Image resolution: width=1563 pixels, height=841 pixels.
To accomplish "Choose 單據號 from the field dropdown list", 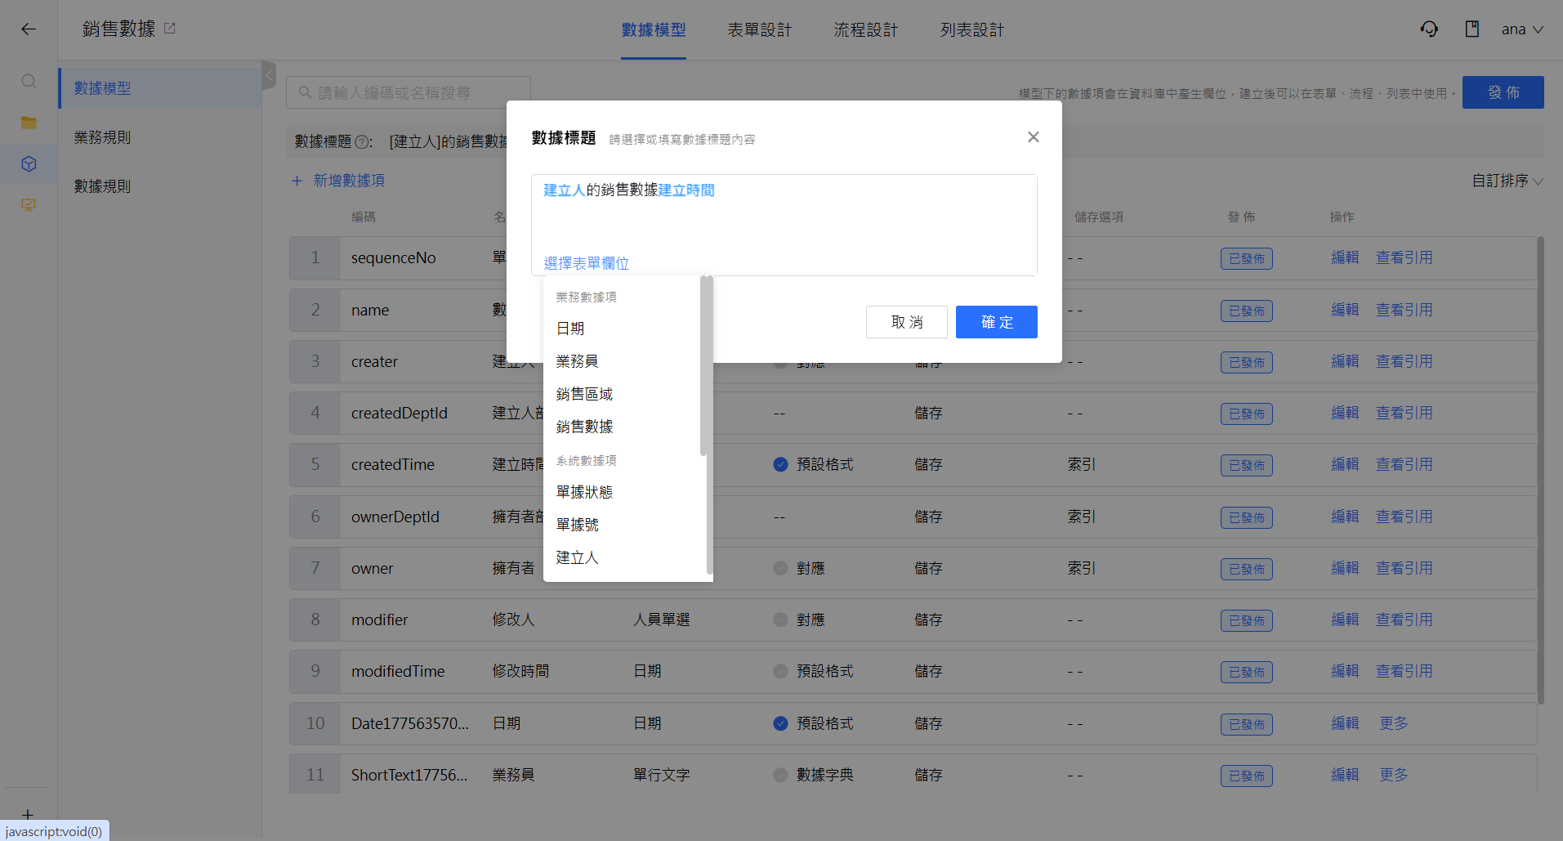I will click(x=622, y=525).
